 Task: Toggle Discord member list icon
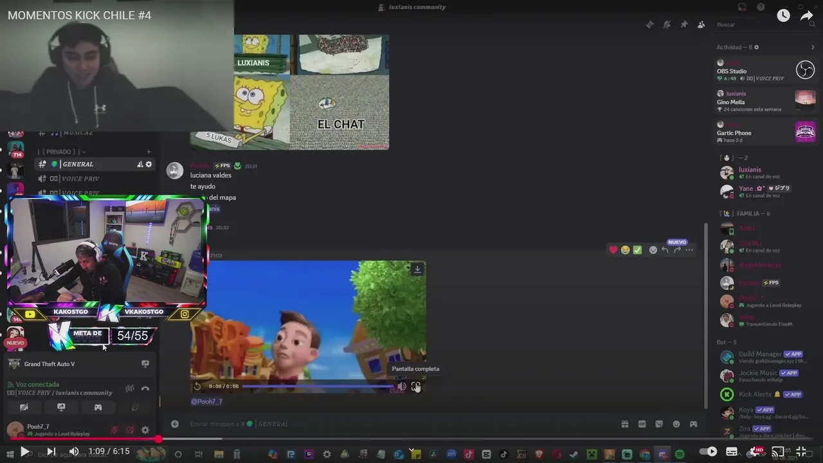click(701, 24)
